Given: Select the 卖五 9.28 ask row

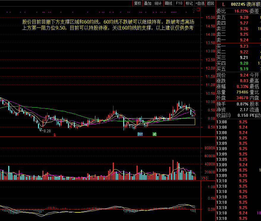Looking at the screenshot, I should click(x=238, y=17).
